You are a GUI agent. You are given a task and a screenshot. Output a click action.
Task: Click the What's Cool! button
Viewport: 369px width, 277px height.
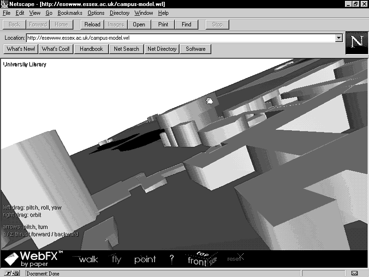(x=55, y=49)
